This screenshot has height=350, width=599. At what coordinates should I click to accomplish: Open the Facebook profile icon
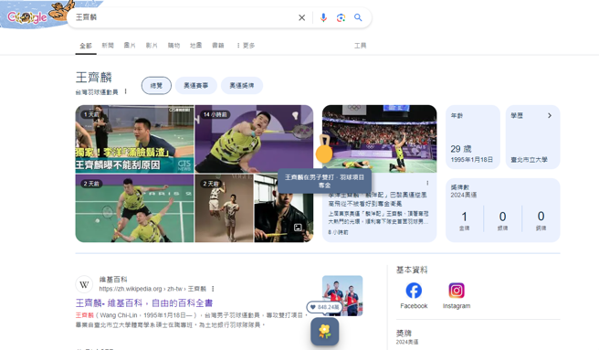click(x=414, y=291)
